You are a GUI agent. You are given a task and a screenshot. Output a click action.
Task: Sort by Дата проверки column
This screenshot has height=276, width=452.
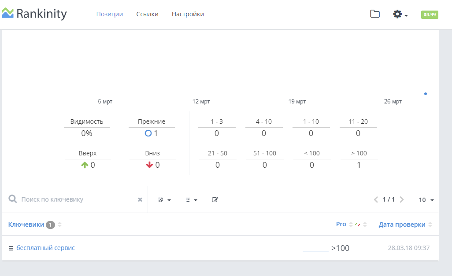(402, 224)
